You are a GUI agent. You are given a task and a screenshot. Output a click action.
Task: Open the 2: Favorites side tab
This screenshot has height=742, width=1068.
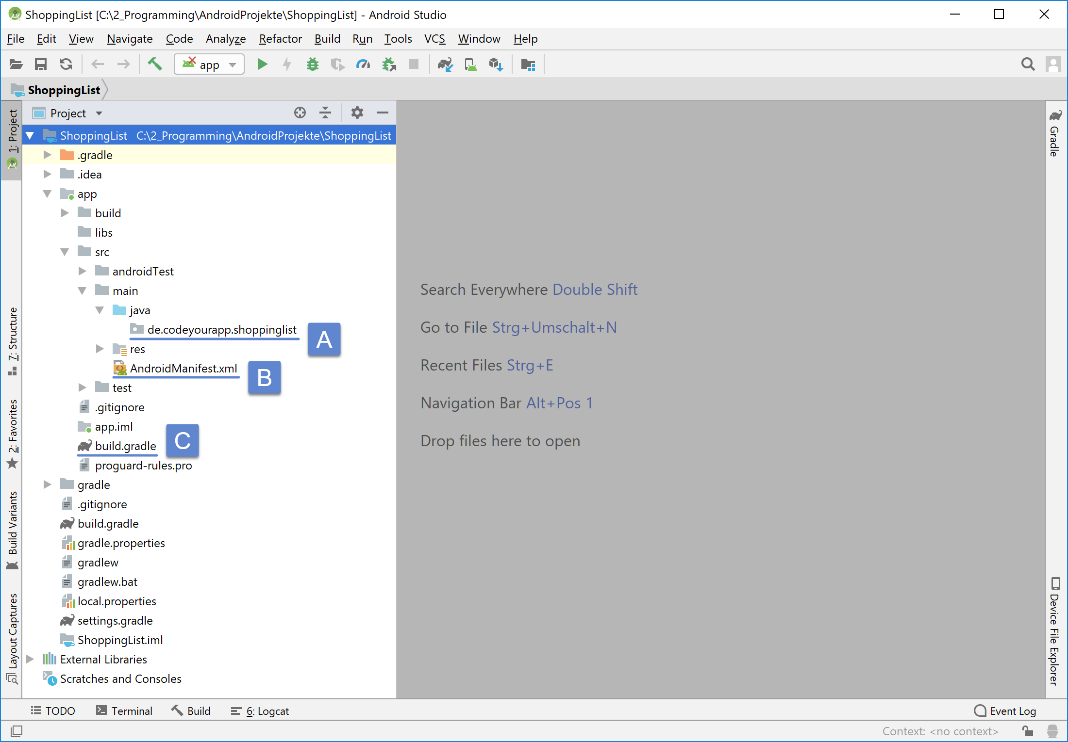[12, 434]
